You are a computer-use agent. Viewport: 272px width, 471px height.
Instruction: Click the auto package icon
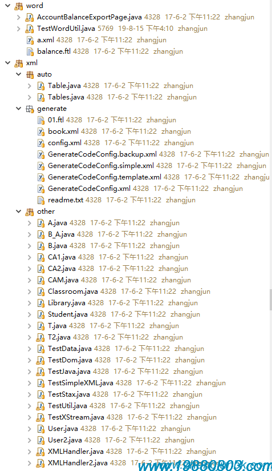pyautogui.click(x=30, y=74)
